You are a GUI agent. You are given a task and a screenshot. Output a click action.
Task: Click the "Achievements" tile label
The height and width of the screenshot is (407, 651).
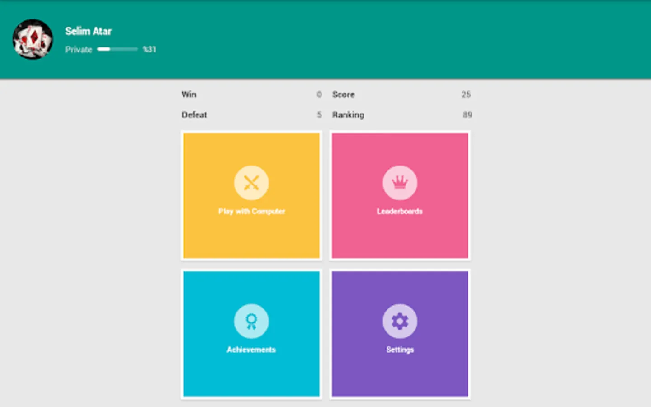(251, 350)
